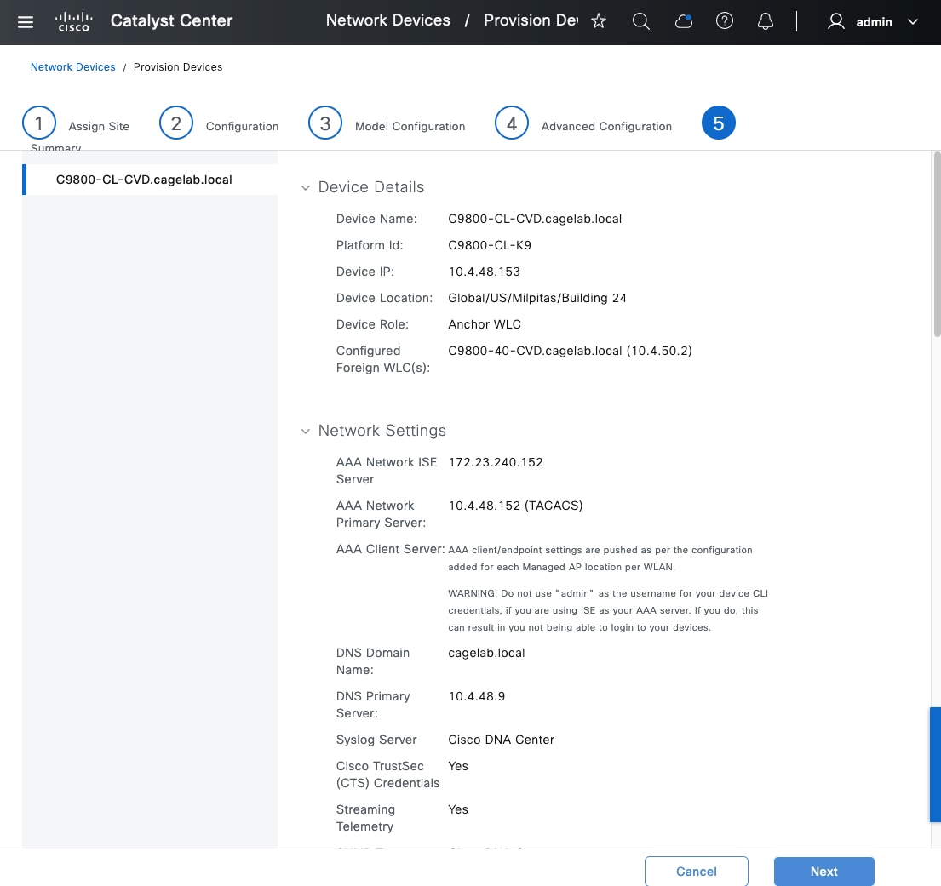The height and width of the screenshot is (886, 941).
Task: Go to step 1 Assign Site
Action: point(39,123)
